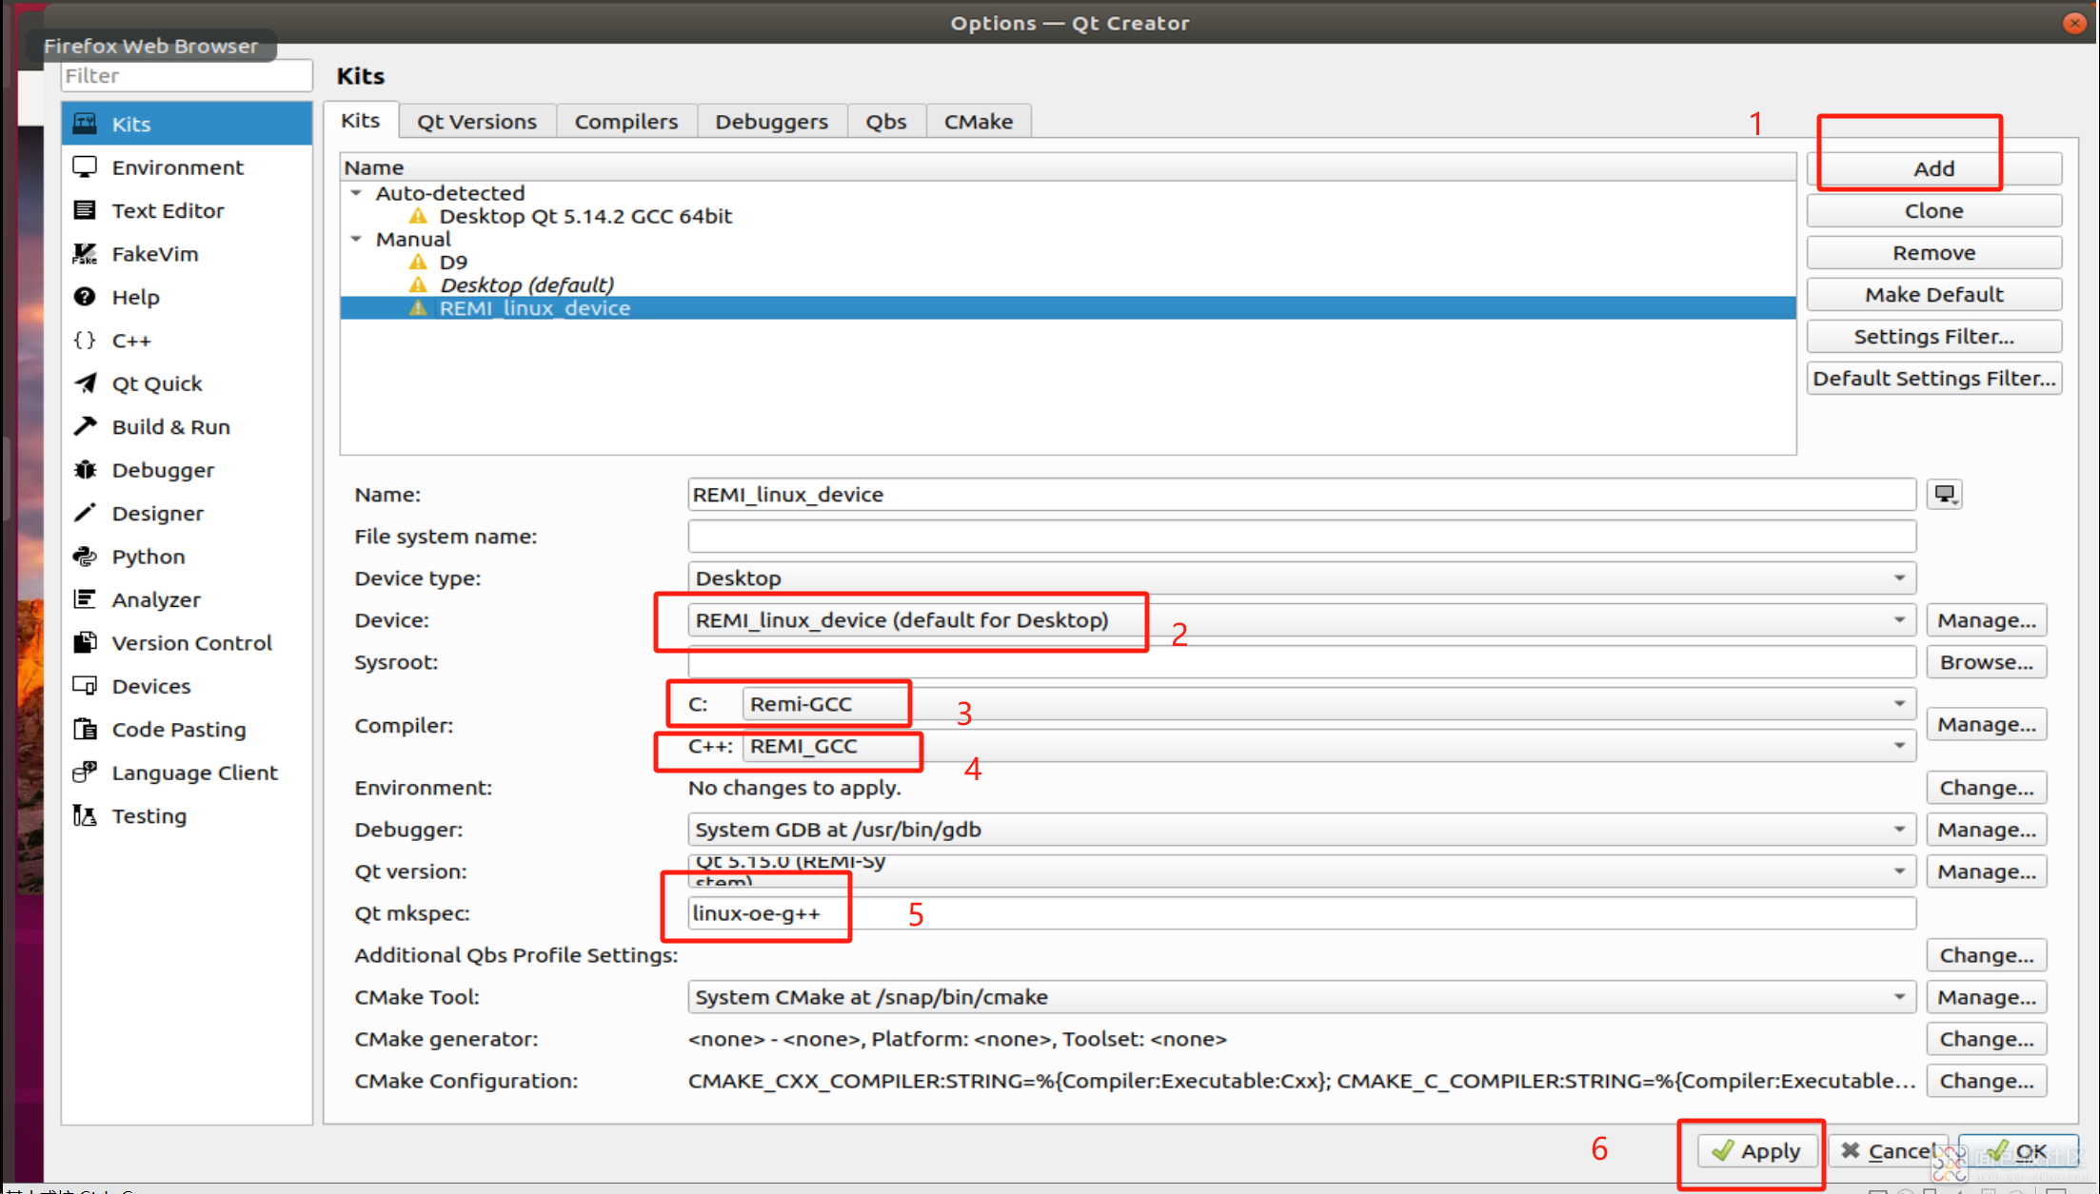The width and height of the screenshot is (2100, 1194).
Task: Open the Python settings icon
Action: (x=85, y=557)
